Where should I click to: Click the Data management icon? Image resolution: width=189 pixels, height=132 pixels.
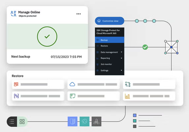[x=98, y=52]
